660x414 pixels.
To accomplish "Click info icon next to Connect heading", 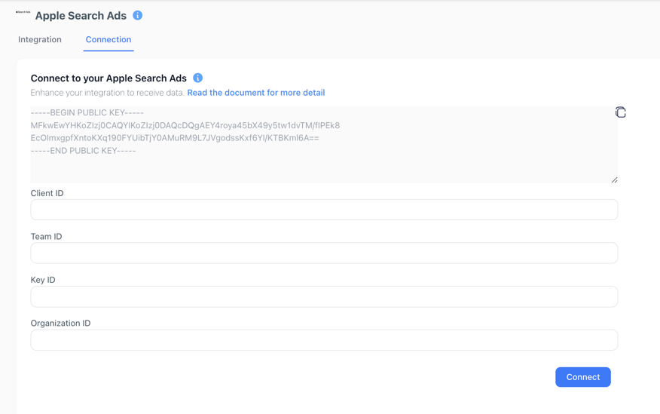I will tap(198, 78).
